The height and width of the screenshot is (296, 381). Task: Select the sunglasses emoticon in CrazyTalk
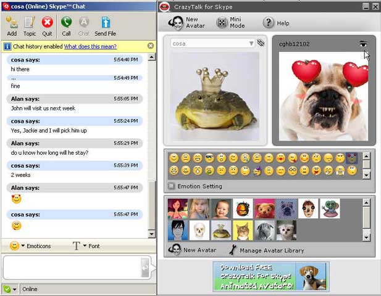tap(209, 158)
